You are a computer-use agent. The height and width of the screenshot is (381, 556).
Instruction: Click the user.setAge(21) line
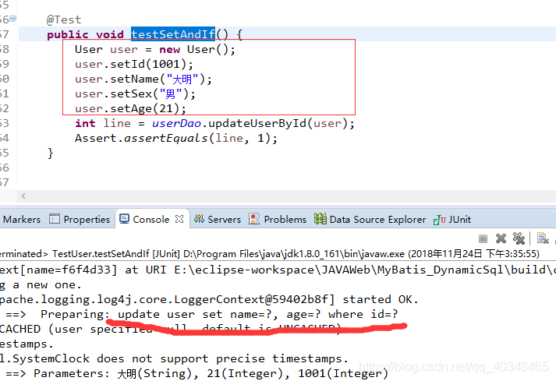(130, 109)
